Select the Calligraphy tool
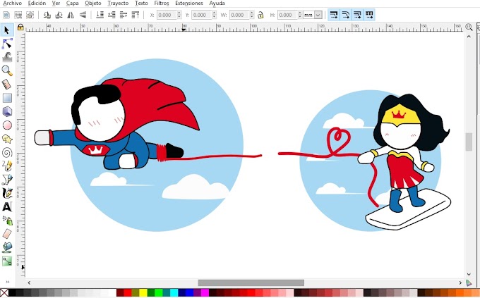 [7, 193]
